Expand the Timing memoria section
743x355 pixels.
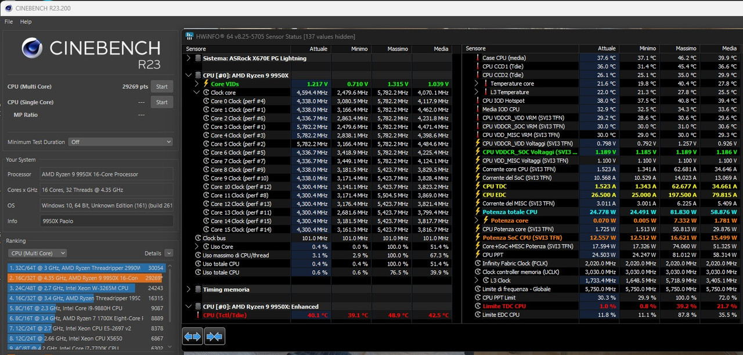point(189,289)
